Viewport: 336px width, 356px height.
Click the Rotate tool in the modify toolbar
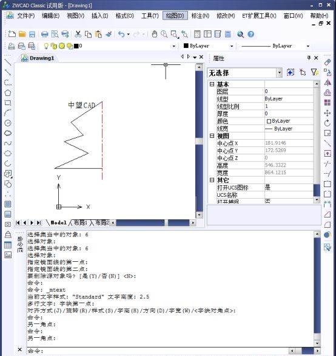pos(328,123)
